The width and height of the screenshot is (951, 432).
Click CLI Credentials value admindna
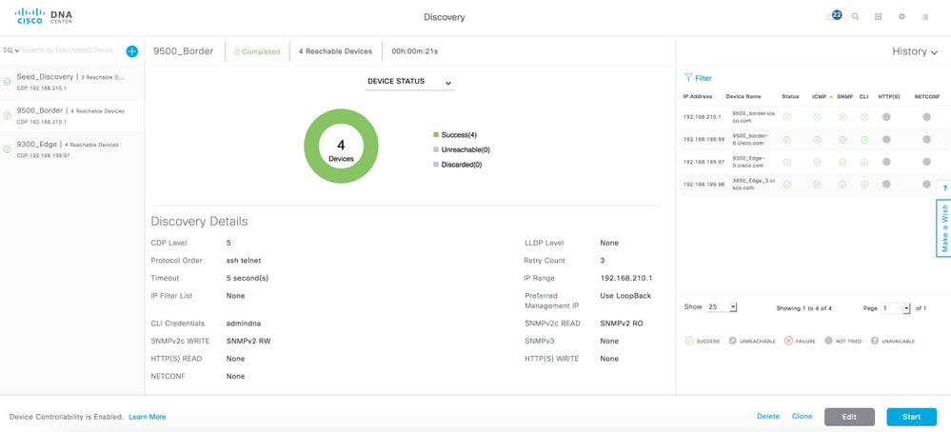[x=243, y=324]
